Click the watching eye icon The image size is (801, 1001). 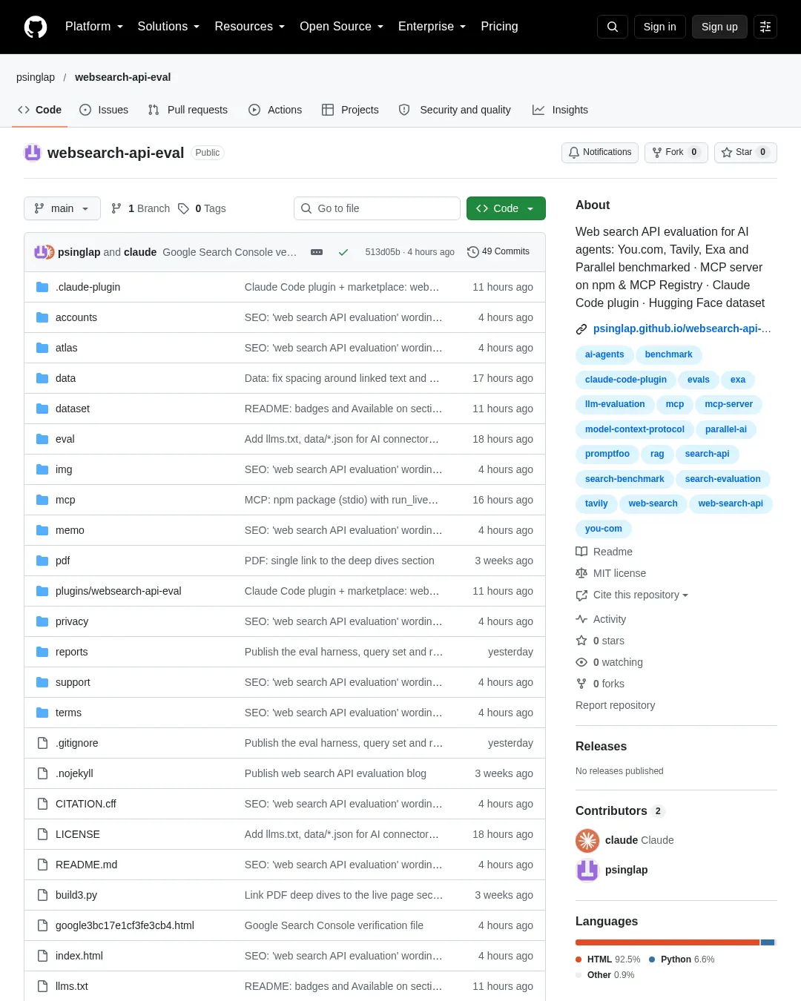pos(581,662)
